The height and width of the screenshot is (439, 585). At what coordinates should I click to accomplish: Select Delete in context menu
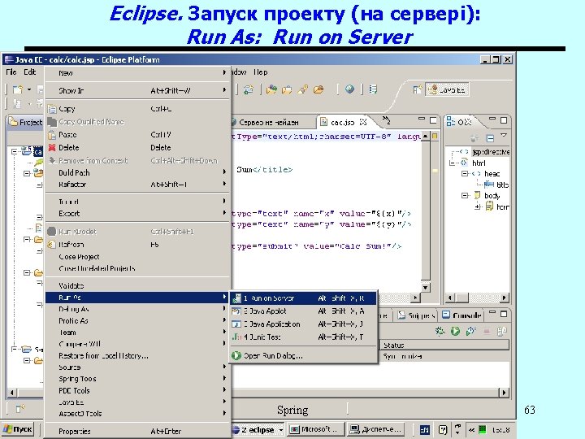coord(137,148)
